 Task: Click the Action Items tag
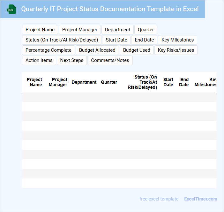pyautogui.click(x=39, y=60)
